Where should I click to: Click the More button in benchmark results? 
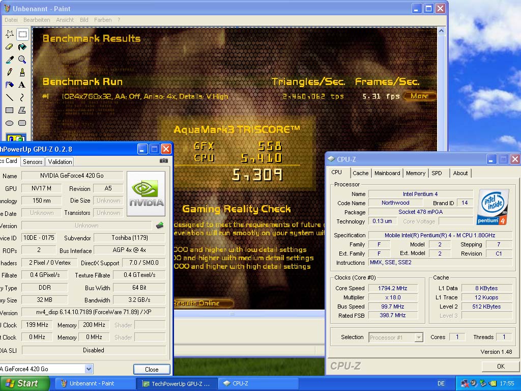pos(419,96)
